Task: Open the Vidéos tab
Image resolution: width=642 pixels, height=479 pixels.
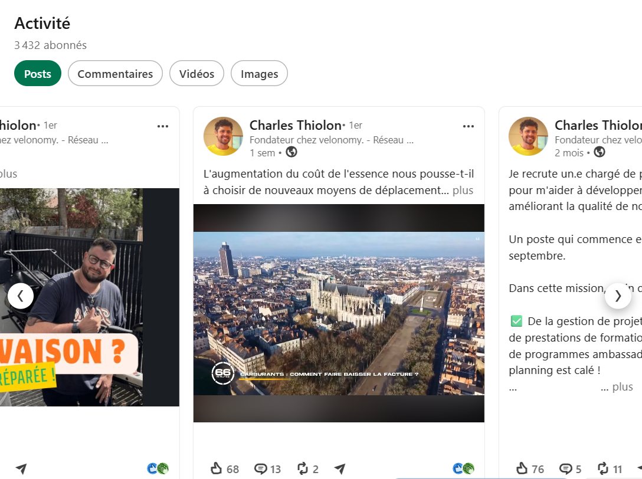Action: (x=196, y=74)
